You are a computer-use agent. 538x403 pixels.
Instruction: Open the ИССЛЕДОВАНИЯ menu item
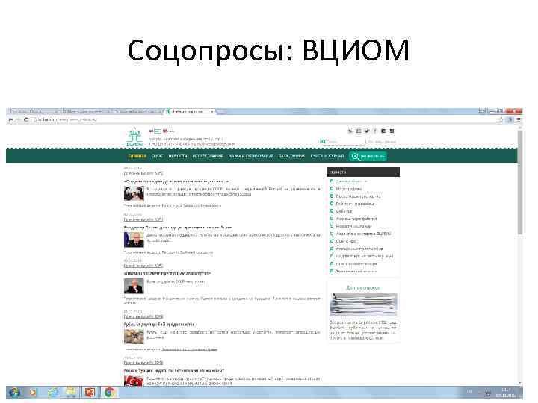pos(208,156)
